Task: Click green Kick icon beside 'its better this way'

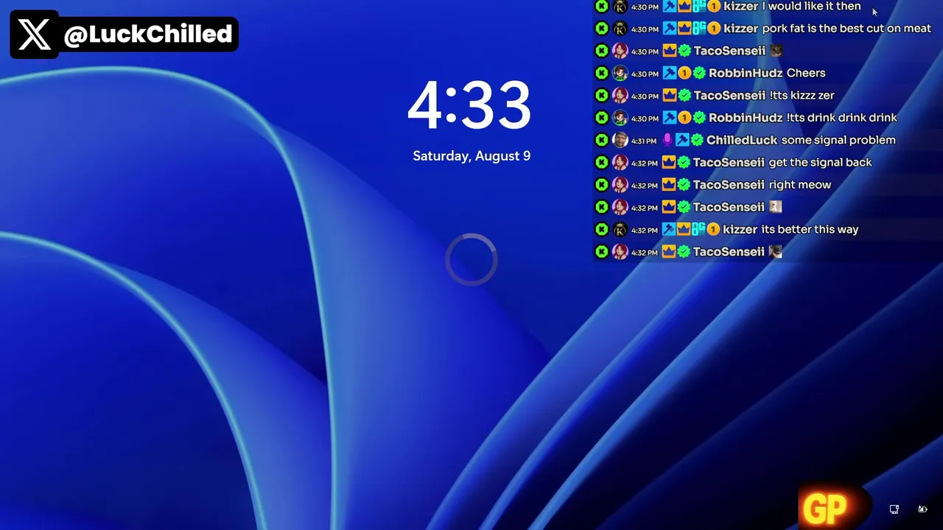Action: [602, 230]
